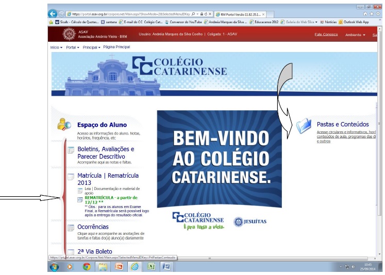Screen dimensions: 385x275
Task: Click the icon beside Matrícula | Rematrícula 2013
Action: pyautogui.click(x=71, y=177)
